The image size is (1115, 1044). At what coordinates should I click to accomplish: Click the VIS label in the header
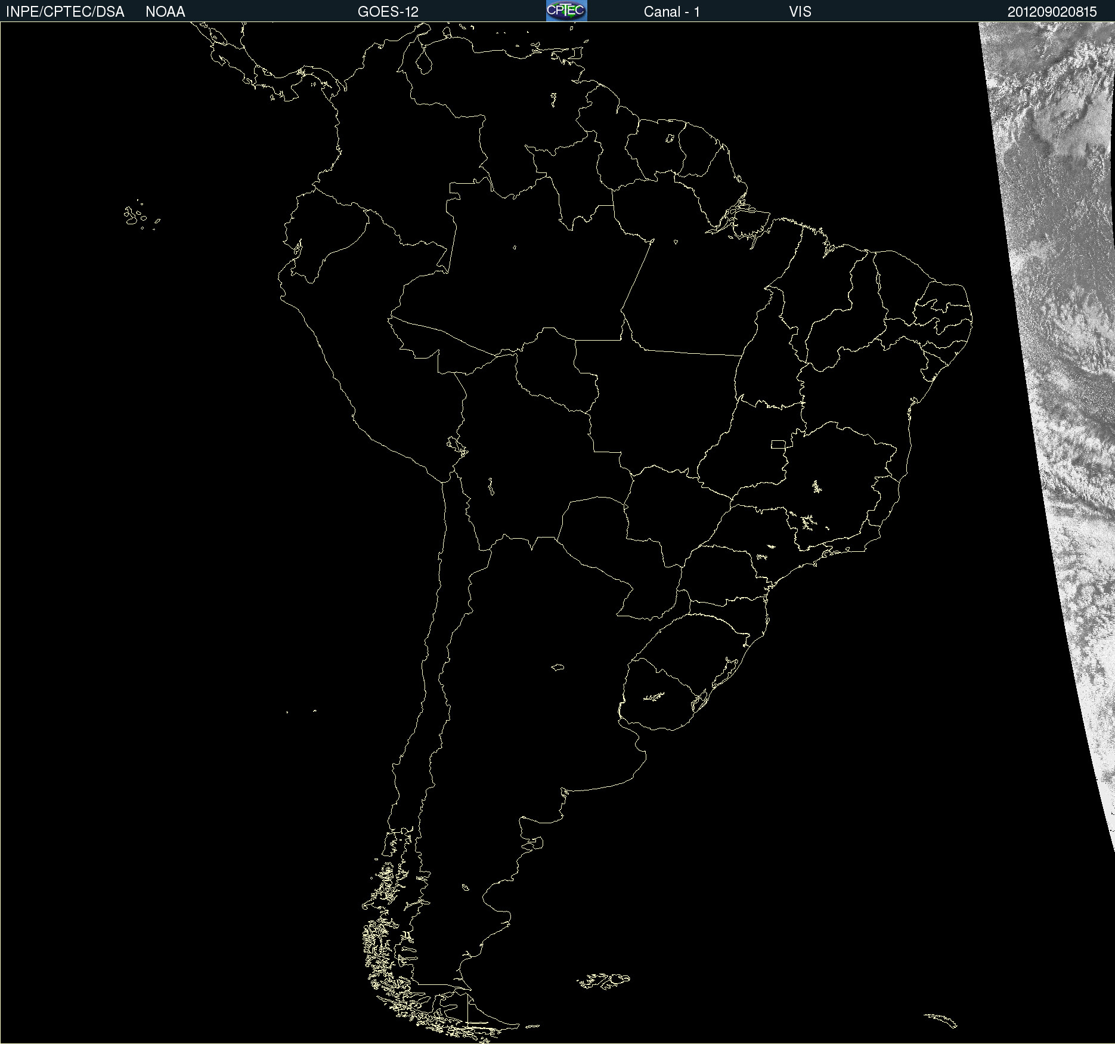point(800,12)
